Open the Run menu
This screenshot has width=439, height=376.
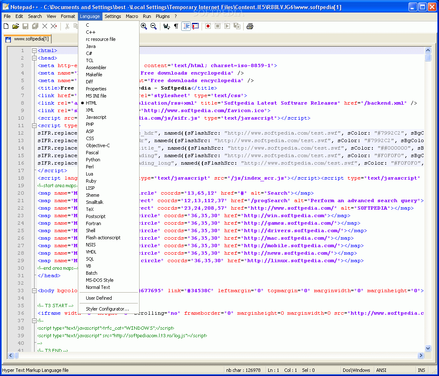(147, 16)
